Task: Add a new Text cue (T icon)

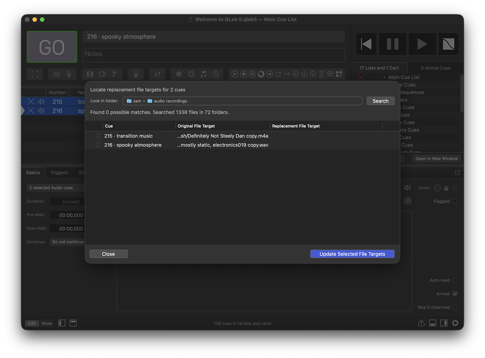Action: point(114,74)
